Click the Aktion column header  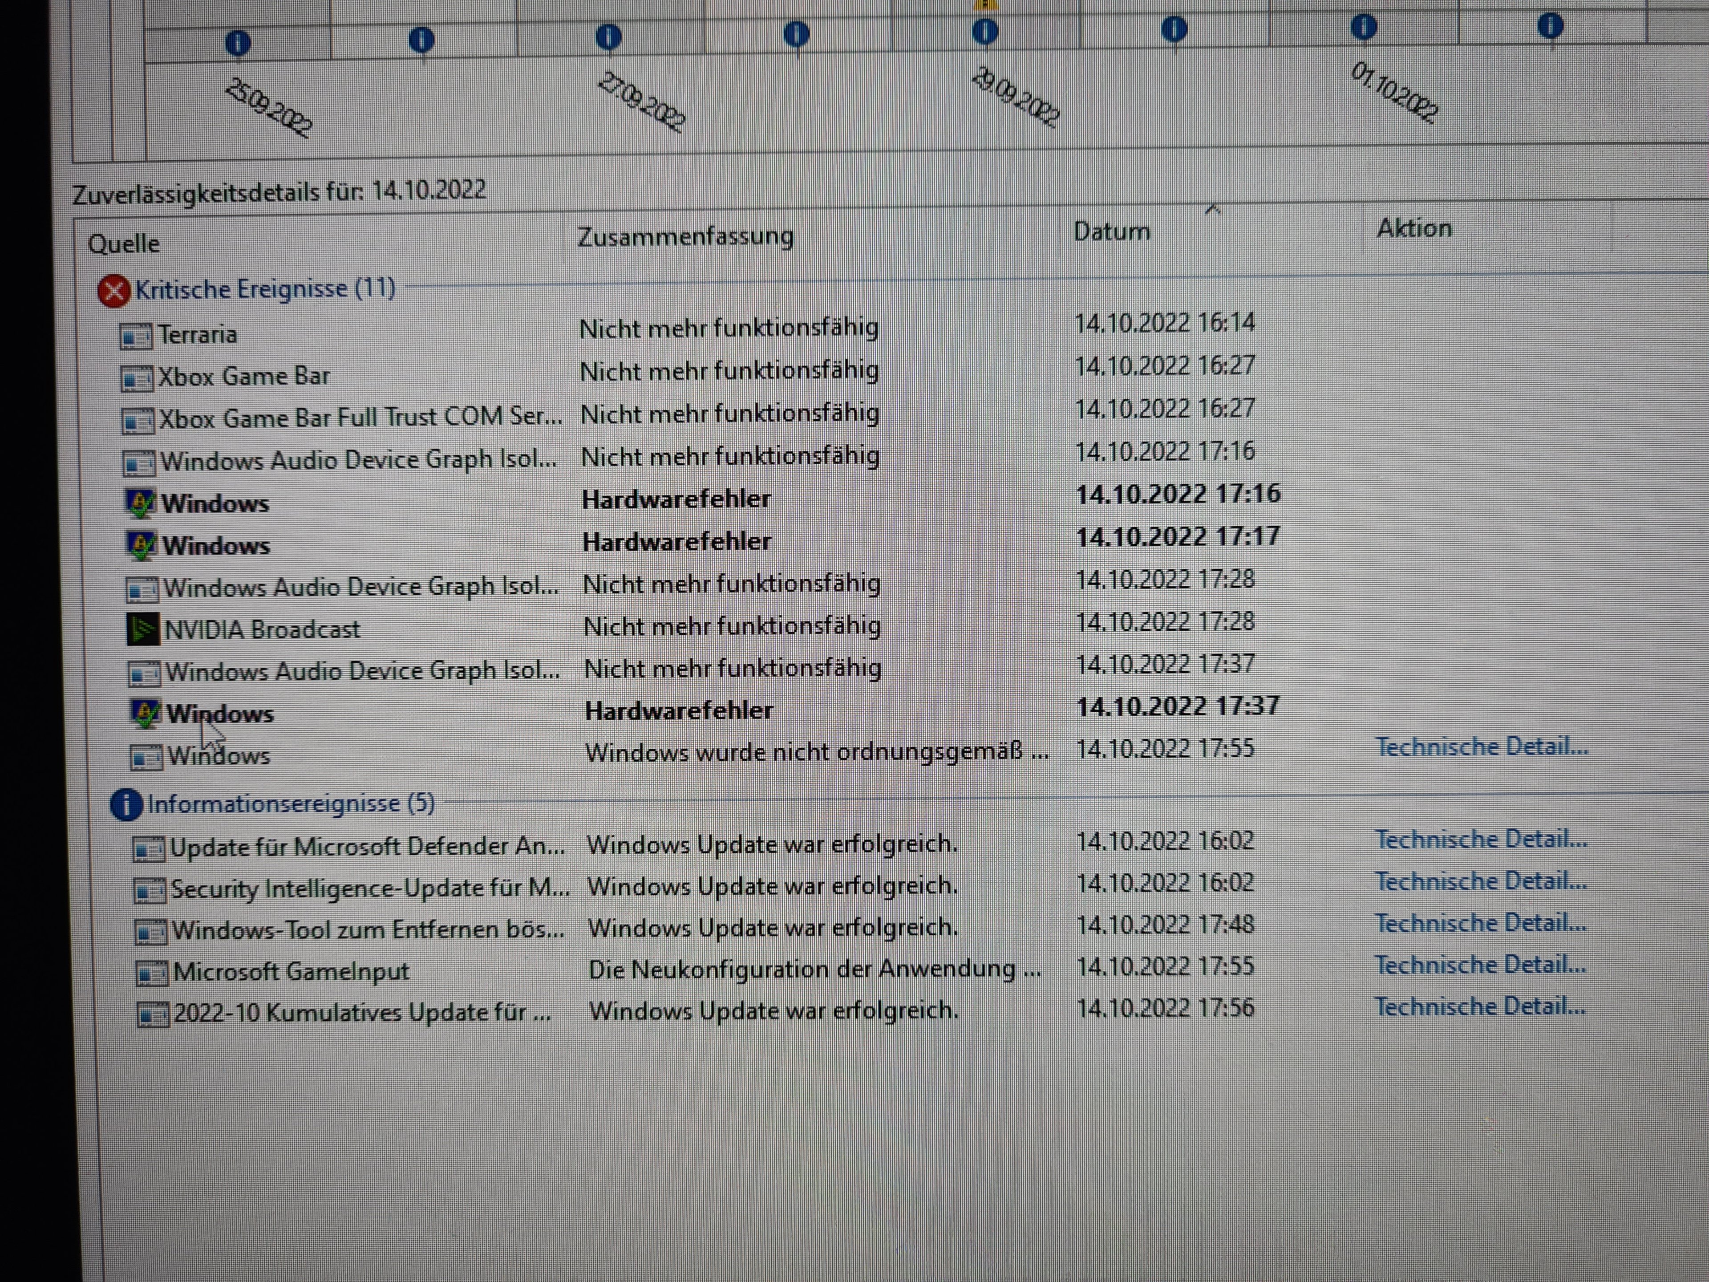(1413, 228)
